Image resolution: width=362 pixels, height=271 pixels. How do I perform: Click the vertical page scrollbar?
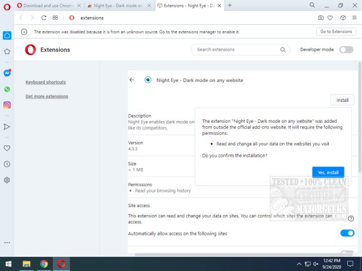[360, 117]
